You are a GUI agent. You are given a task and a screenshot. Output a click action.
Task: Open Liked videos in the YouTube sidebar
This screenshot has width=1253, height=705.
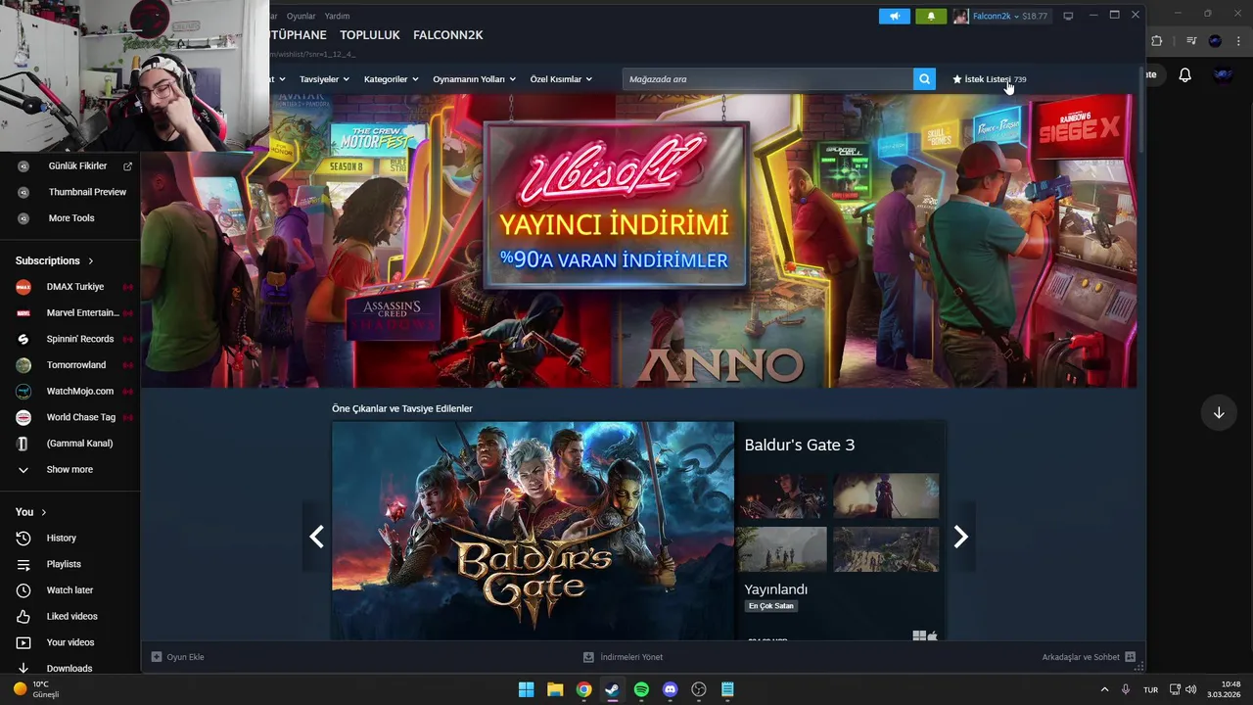tap(71, 616)
